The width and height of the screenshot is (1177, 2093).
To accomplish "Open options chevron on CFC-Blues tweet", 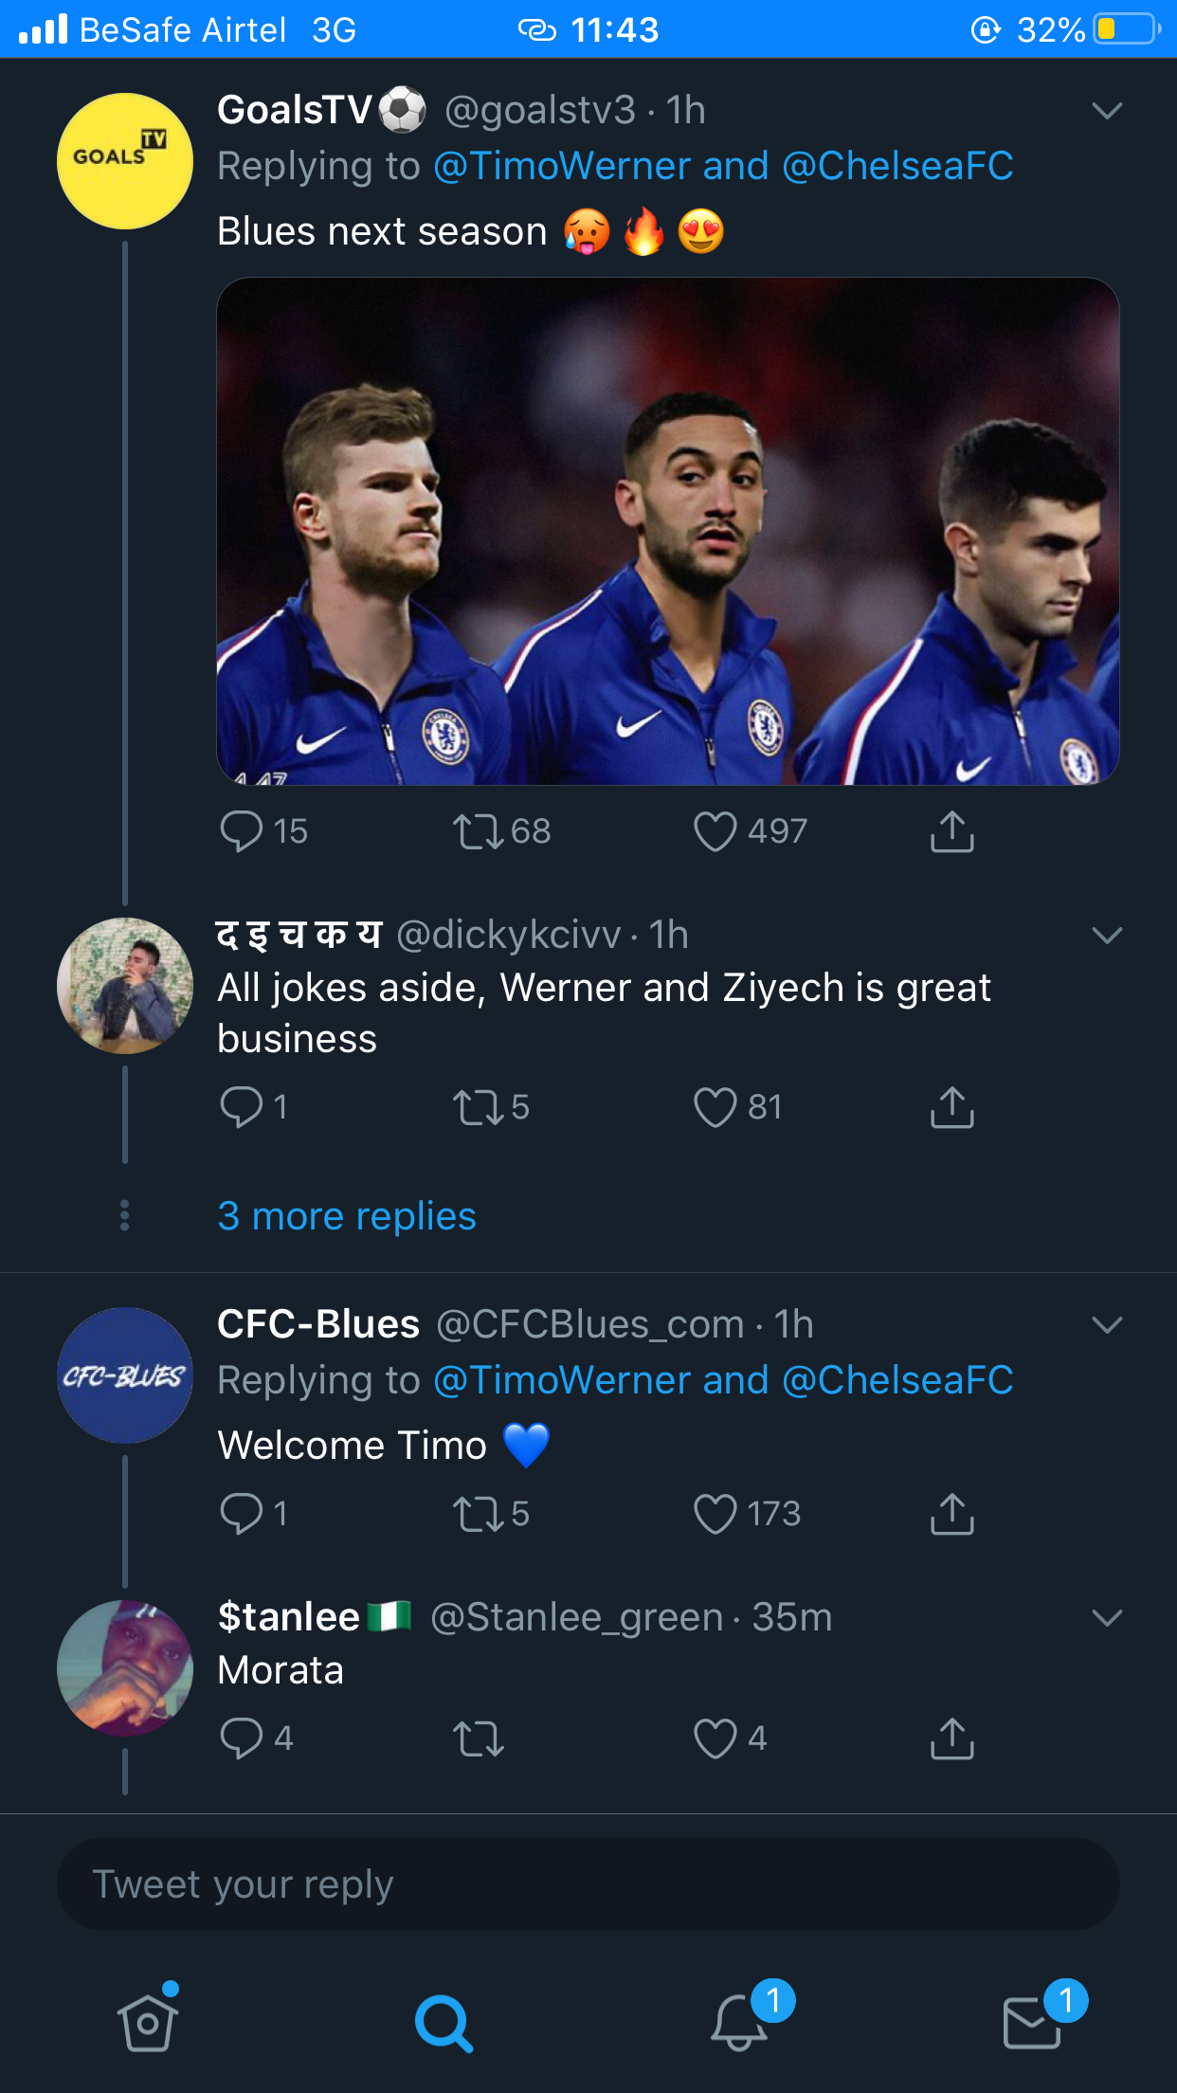I will 1107,1324.
